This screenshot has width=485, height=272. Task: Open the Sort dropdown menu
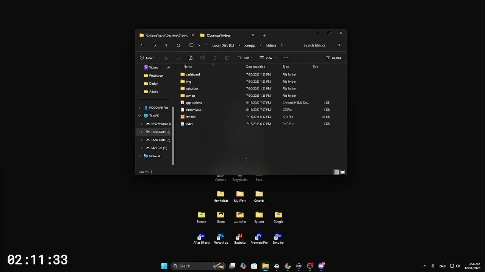point(245,58)
